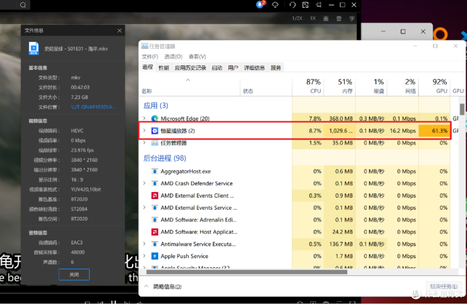Click the 恒星播放器 app icon in process list

[x=155, y=131]
